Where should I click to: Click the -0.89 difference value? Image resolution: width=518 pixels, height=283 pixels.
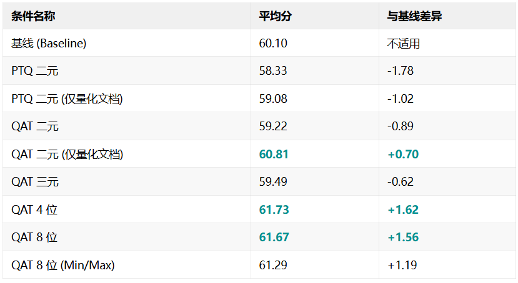coord(401,126)
